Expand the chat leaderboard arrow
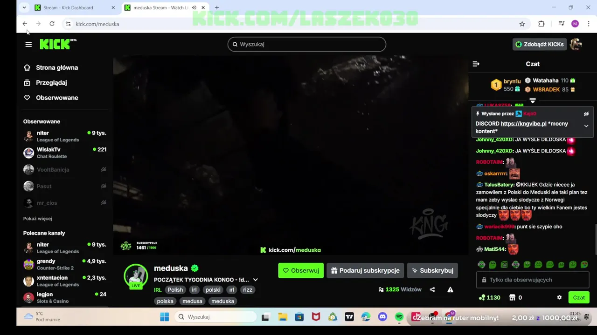Viewport: 597px width, 335px height. (533, 100)
